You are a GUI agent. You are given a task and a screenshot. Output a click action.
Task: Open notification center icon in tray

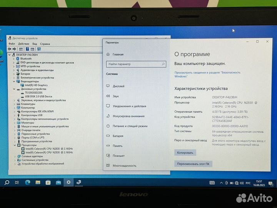tap(271, 184)
